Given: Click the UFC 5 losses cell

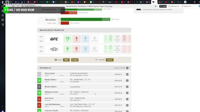Looking at the screenshot, I should point(76,39).
